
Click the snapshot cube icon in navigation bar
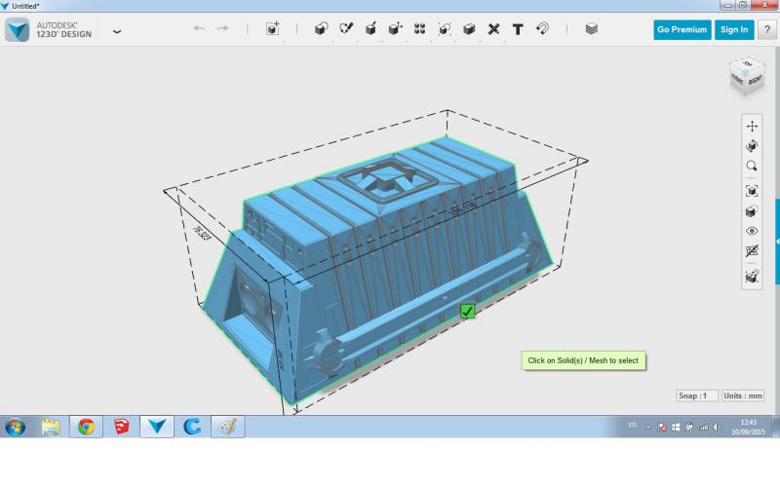point(752,277)
